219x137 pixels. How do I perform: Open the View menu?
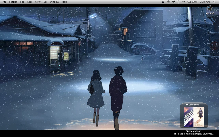pos(38,2)
